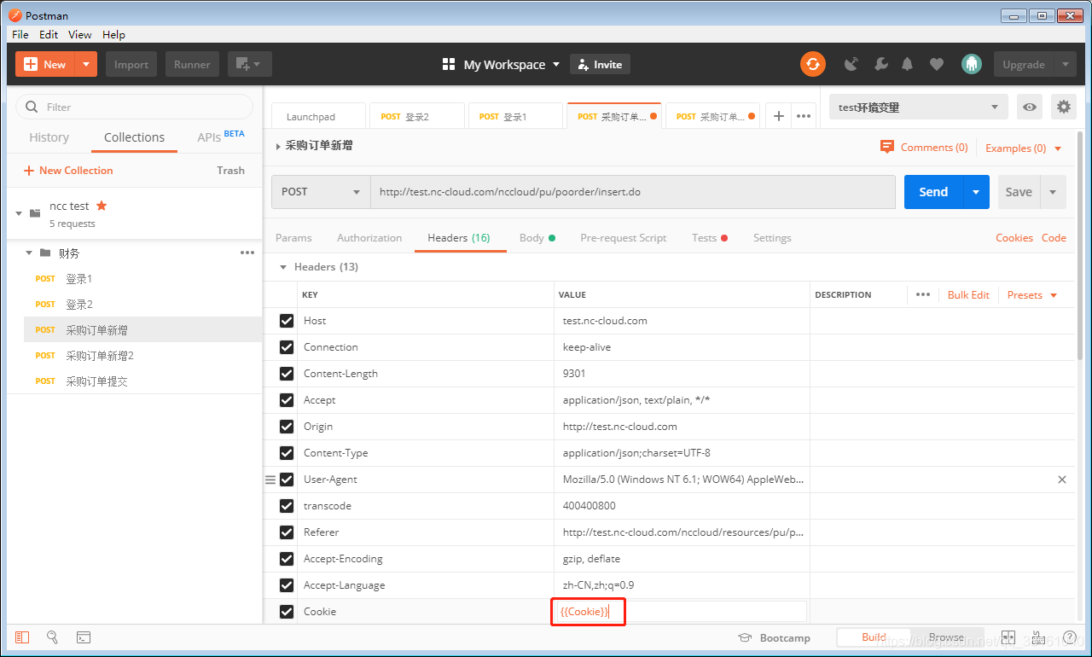Image resolution: width=1092 pixels, height=657 pixels.
Task: Add a new request tab with plus
Action: [778, 116]
